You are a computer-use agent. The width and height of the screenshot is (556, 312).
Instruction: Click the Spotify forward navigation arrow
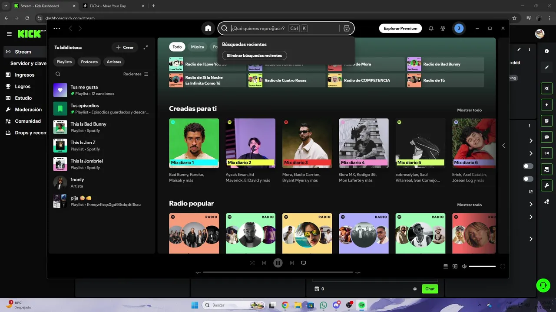80,28
